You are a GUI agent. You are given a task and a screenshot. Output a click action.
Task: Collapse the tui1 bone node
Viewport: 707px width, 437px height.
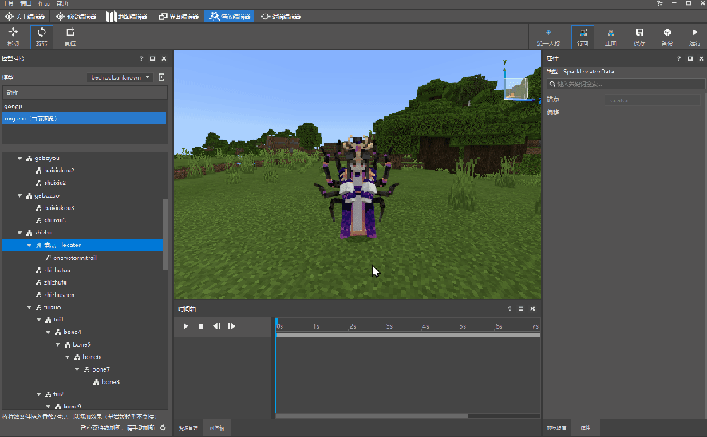point(39,320)
